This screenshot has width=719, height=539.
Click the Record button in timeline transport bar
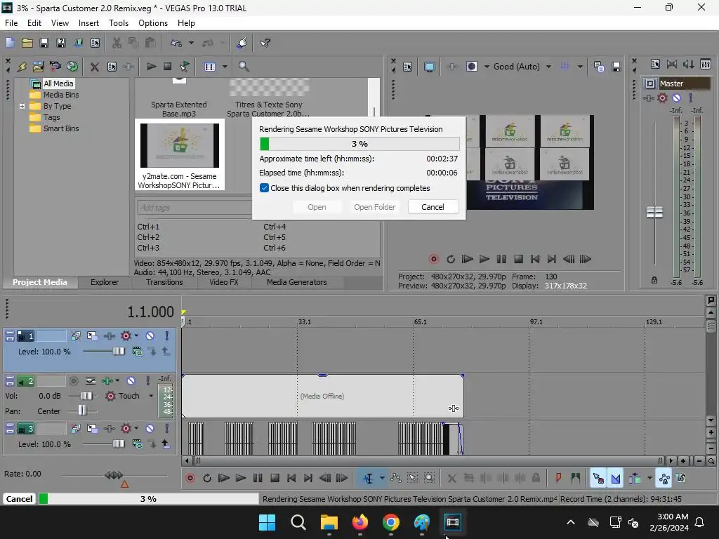coord(190,478)
